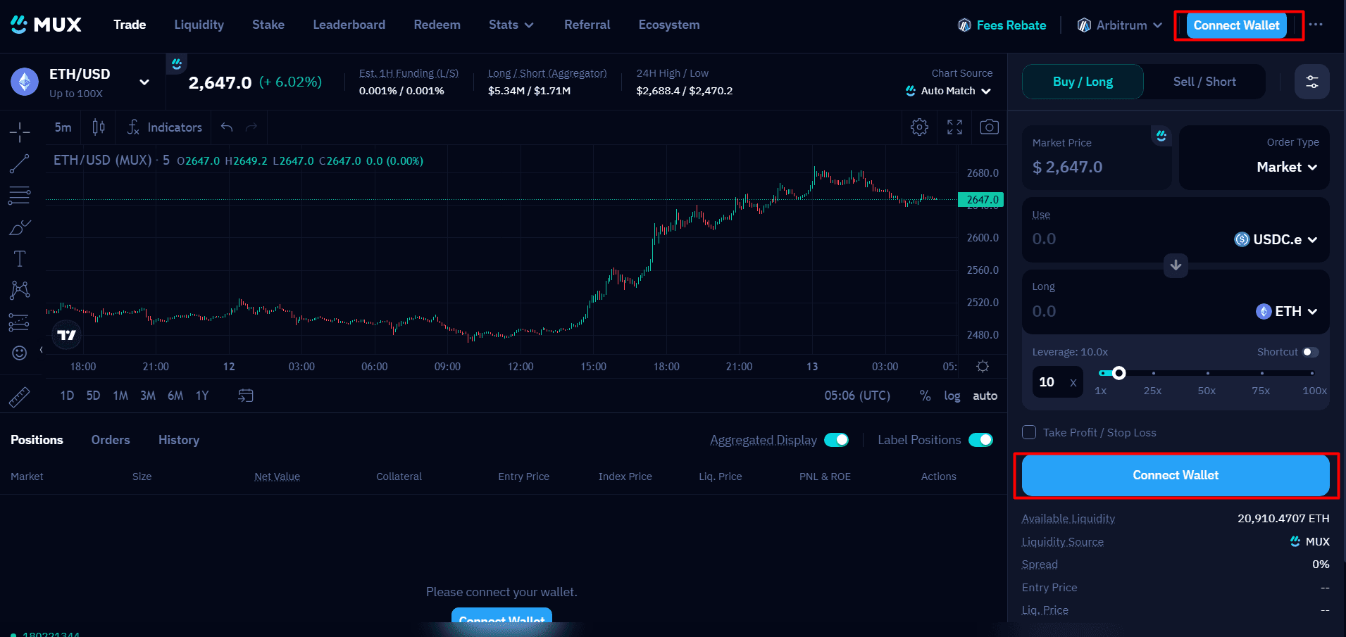The image size is (1346, 637).
Task: Open price axis settings gear
Action: [983, 366]
